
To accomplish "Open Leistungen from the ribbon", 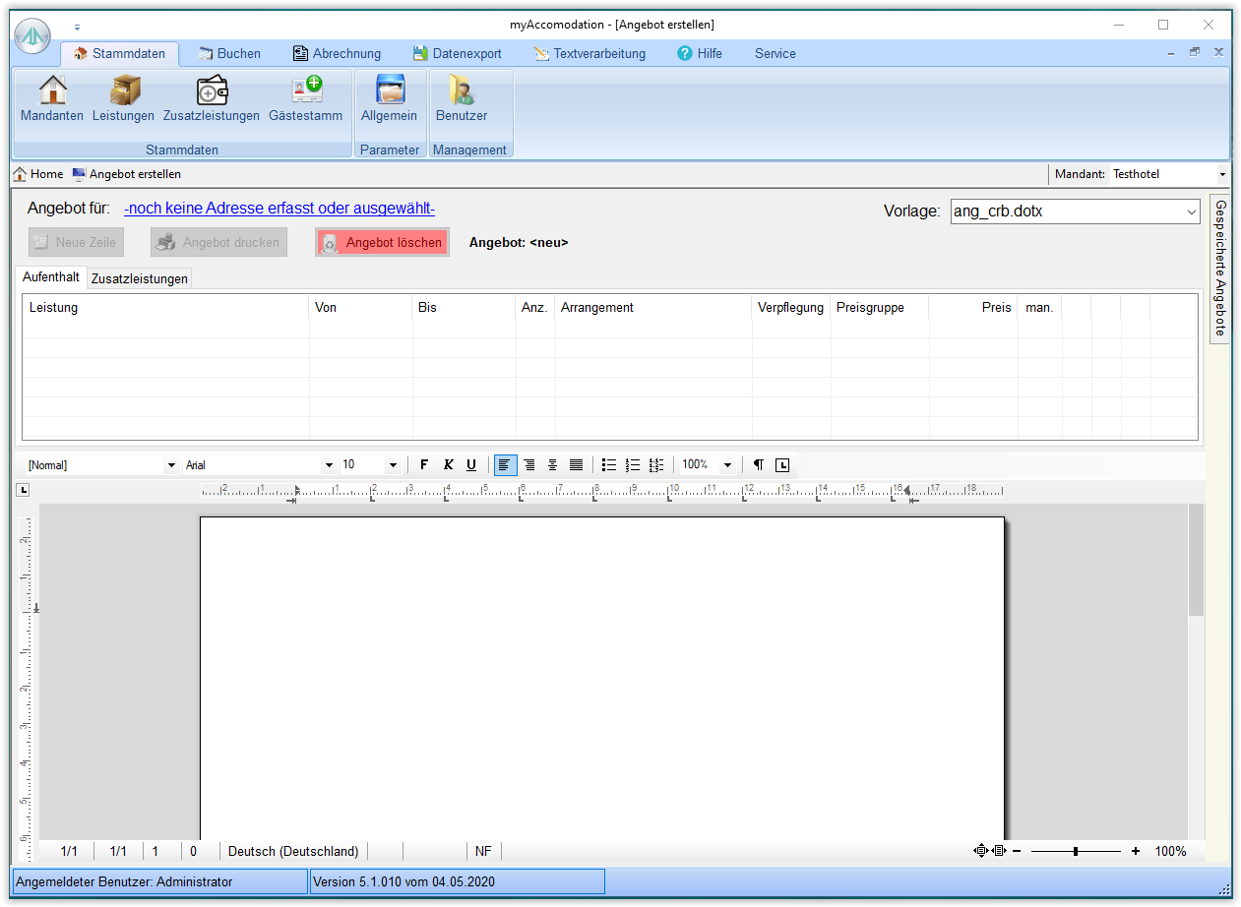I will click(x=123, y=99).
